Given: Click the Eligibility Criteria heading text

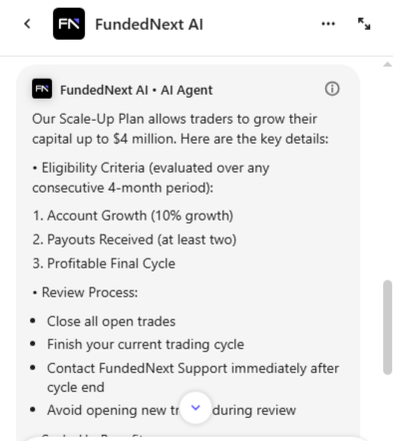Looking at the screenshot, I should coord(151,178).
